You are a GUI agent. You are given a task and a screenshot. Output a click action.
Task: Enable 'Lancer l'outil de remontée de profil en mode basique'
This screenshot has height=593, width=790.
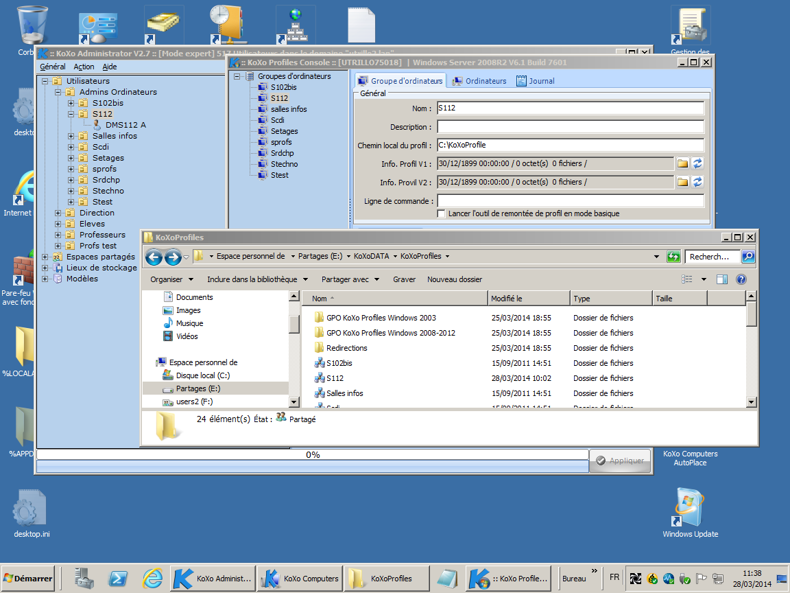point(442,214)
